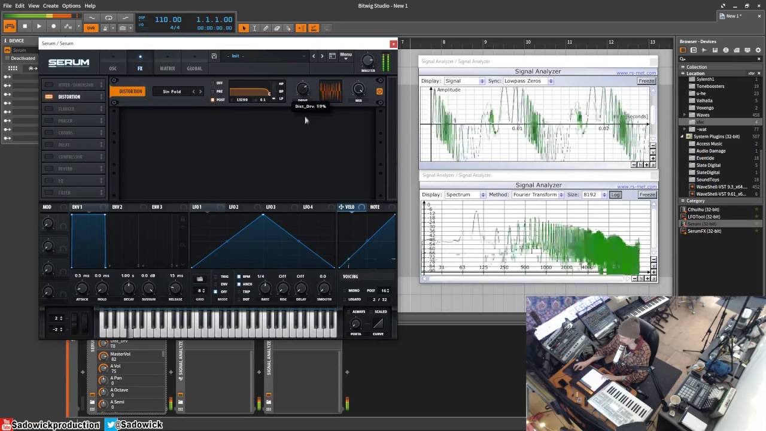Open the Create menu
The image size is (766, 431).
click(51, 5)
